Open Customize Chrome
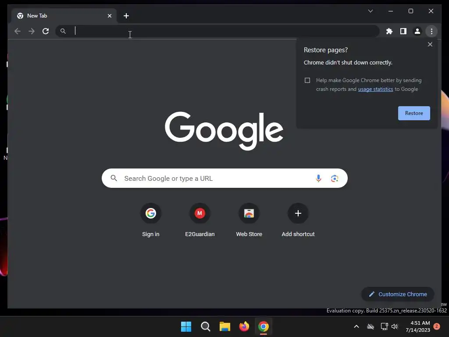This screenshot has width=449, height=337. click(398, 294)
